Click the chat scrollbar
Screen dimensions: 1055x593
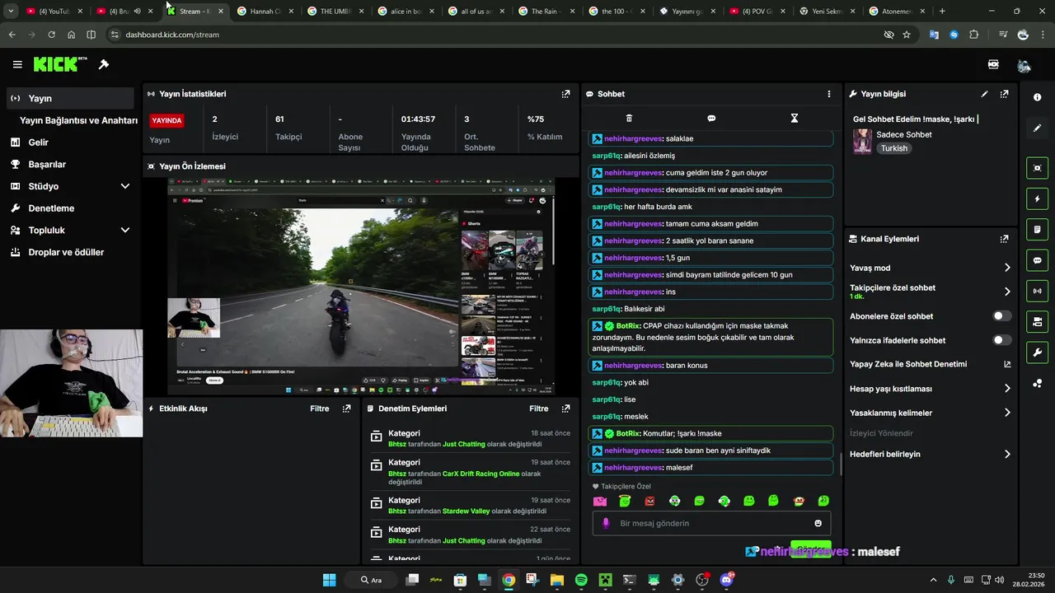pyautogui.click(x=841, y=464)
